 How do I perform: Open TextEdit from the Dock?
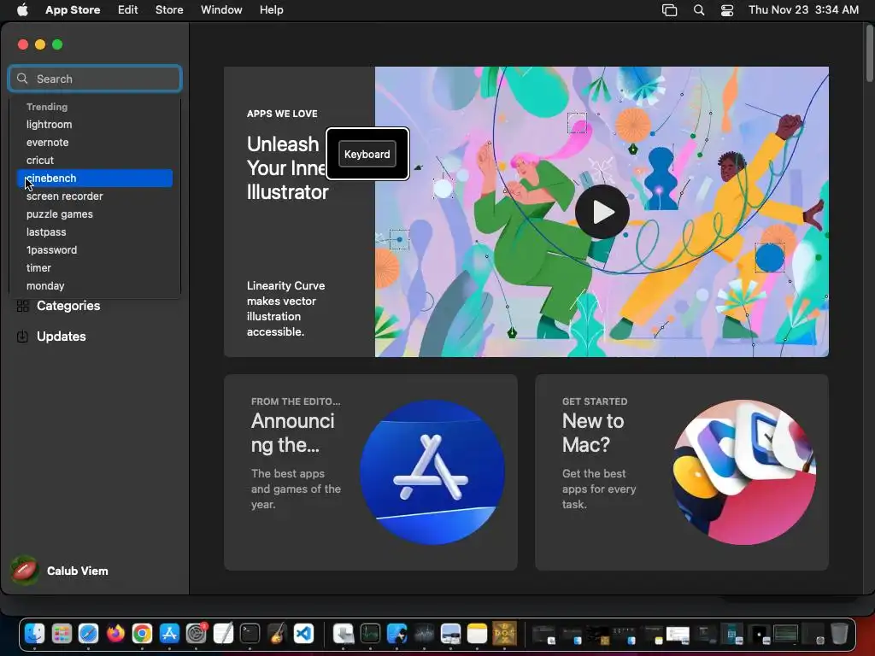223,634
